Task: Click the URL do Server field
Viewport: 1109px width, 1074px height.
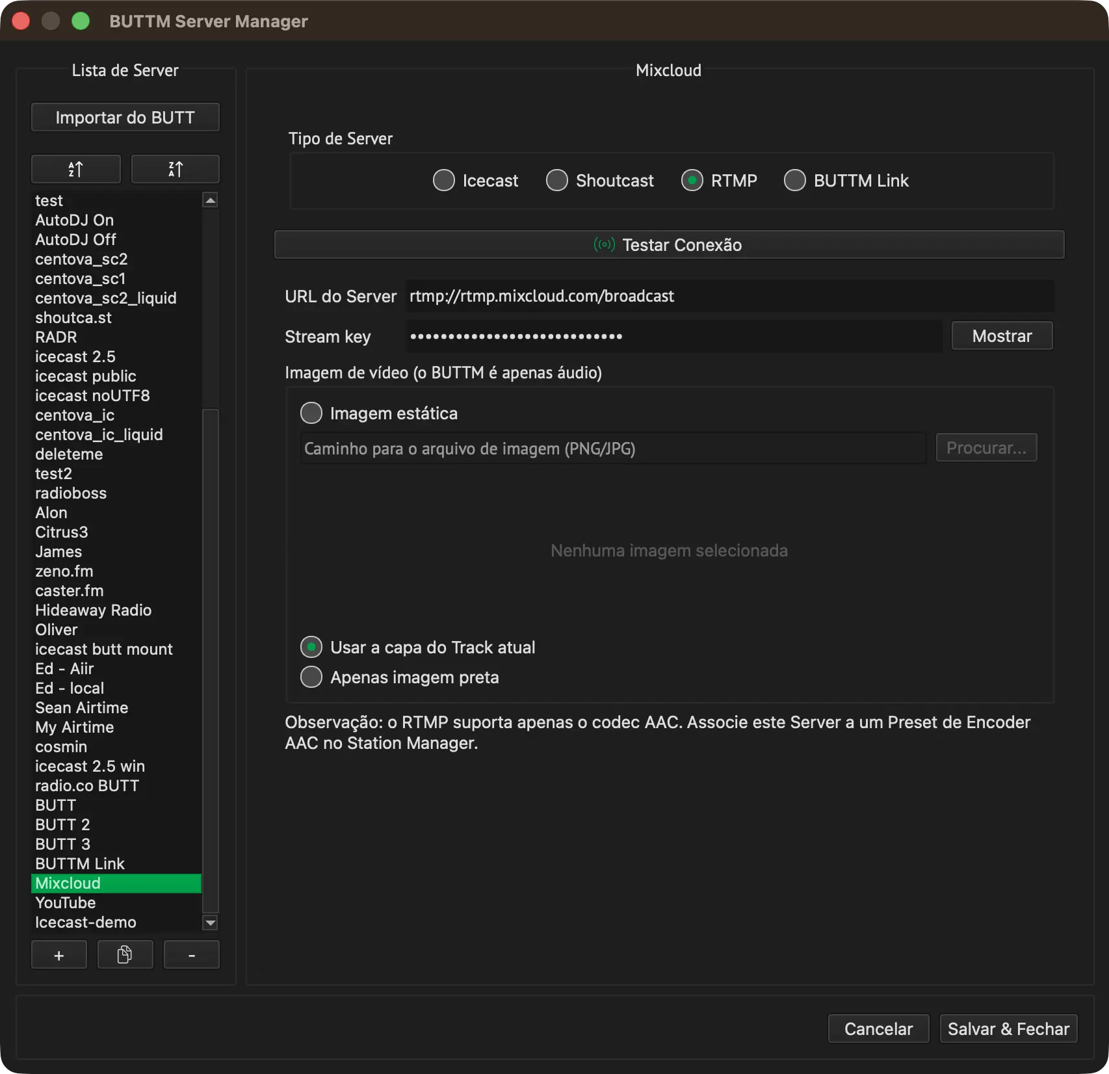Action: point(731,296)
